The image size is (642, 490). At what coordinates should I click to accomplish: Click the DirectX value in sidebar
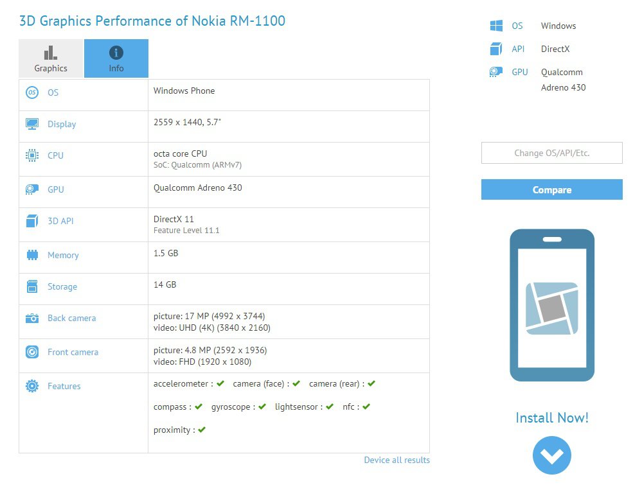coord(555,49)
